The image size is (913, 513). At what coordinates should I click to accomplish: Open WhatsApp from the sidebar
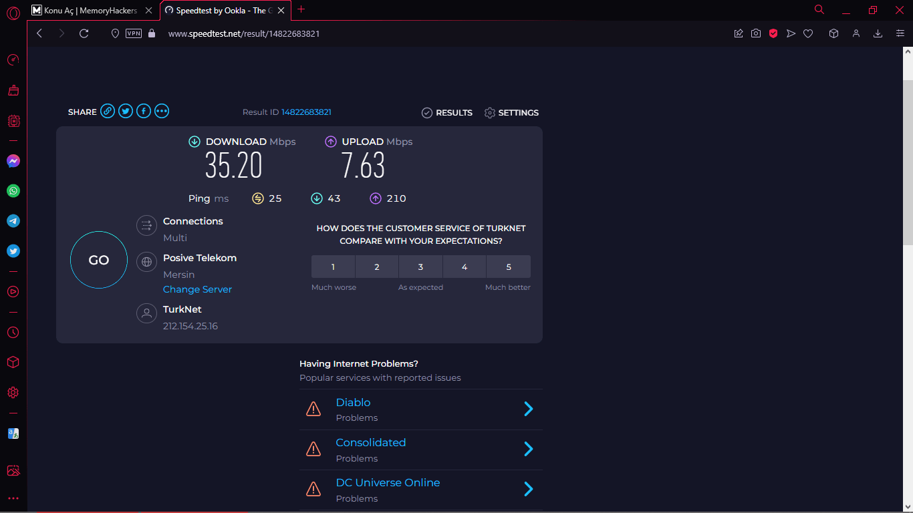pos(13,191)
